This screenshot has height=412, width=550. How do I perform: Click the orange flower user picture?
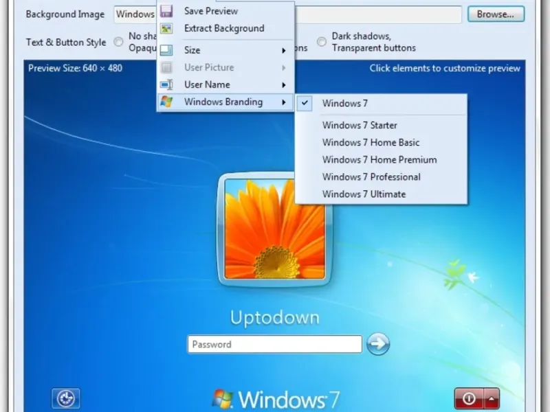274,229
